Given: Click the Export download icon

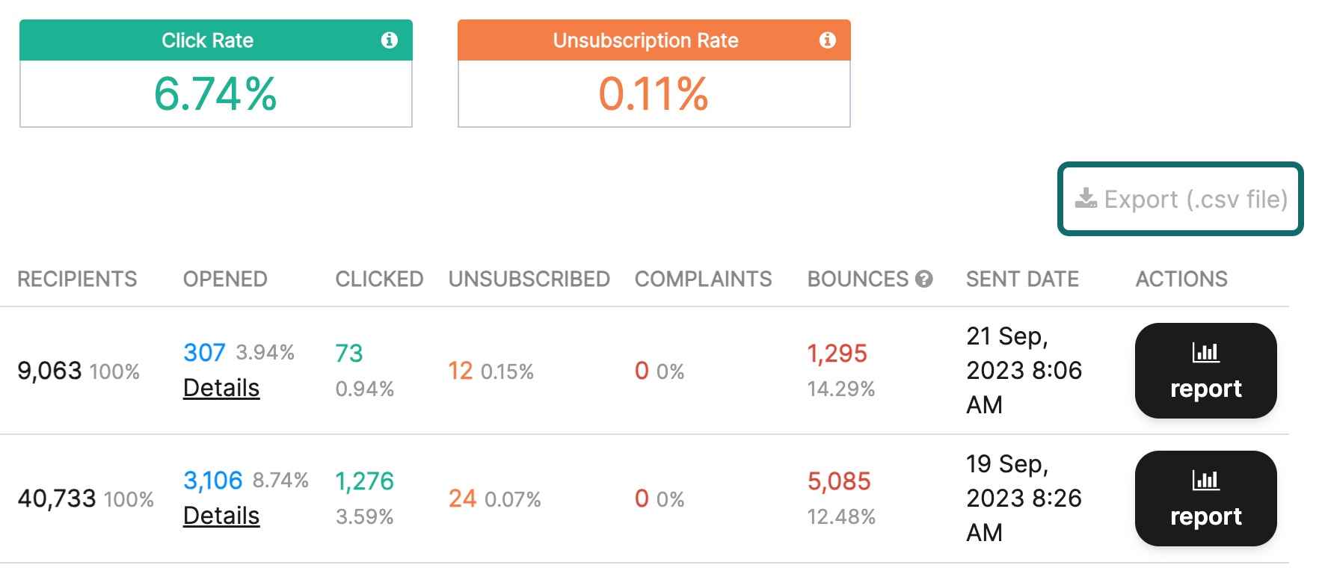Looking at the screenshot, I should coord(1086,199).
